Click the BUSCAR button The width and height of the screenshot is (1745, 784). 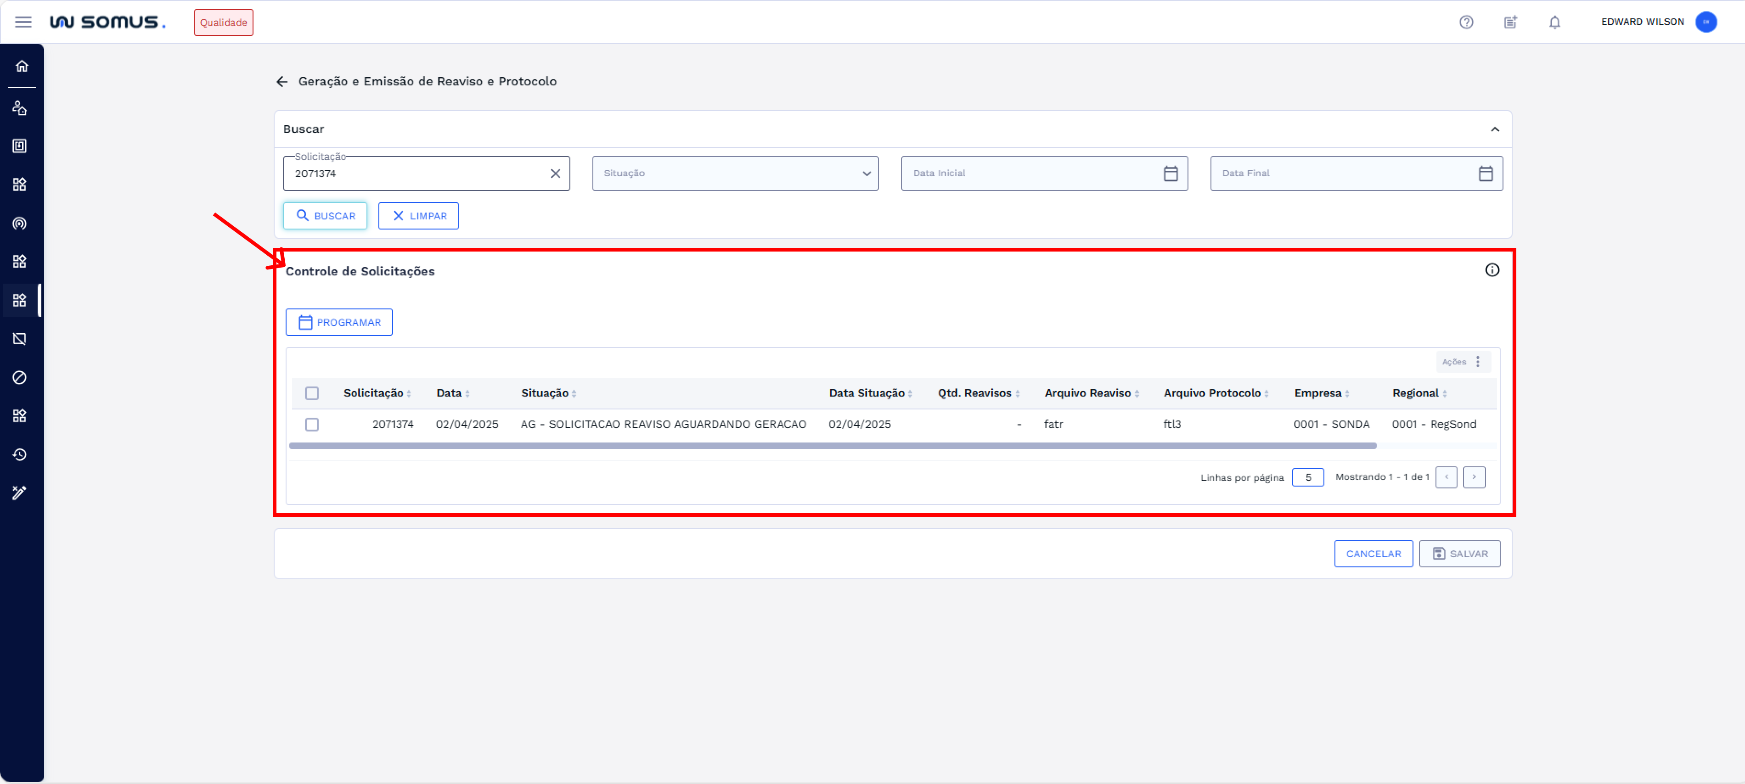pos(325,216)
